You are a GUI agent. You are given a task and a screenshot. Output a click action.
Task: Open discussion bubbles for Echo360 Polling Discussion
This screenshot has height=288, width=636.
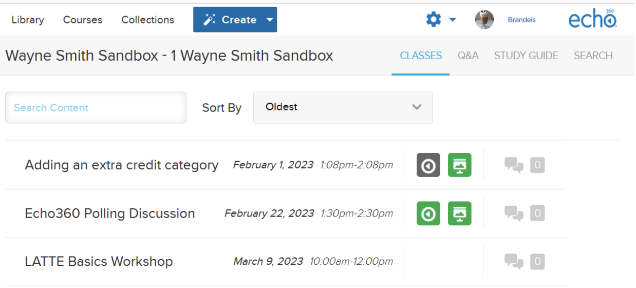[514, 213]
